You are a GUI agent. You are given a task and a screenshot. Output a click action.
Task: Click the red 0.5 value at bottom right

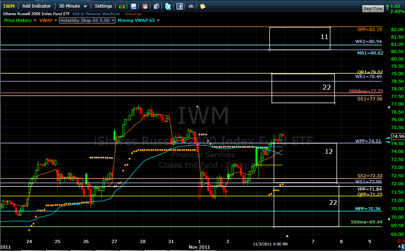[401, 241]
